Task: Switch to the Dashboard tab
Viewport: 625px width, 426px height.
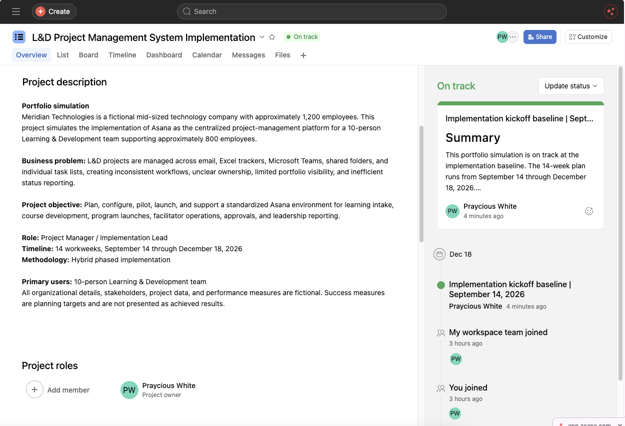Action: click(164, 55)
